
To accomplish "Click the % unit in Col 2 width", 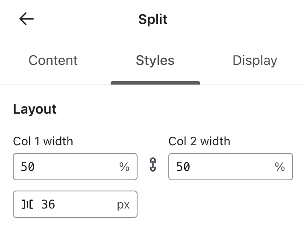I will 280,167.
